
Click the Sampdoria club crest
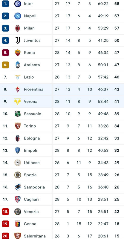(x=18, y=187)
